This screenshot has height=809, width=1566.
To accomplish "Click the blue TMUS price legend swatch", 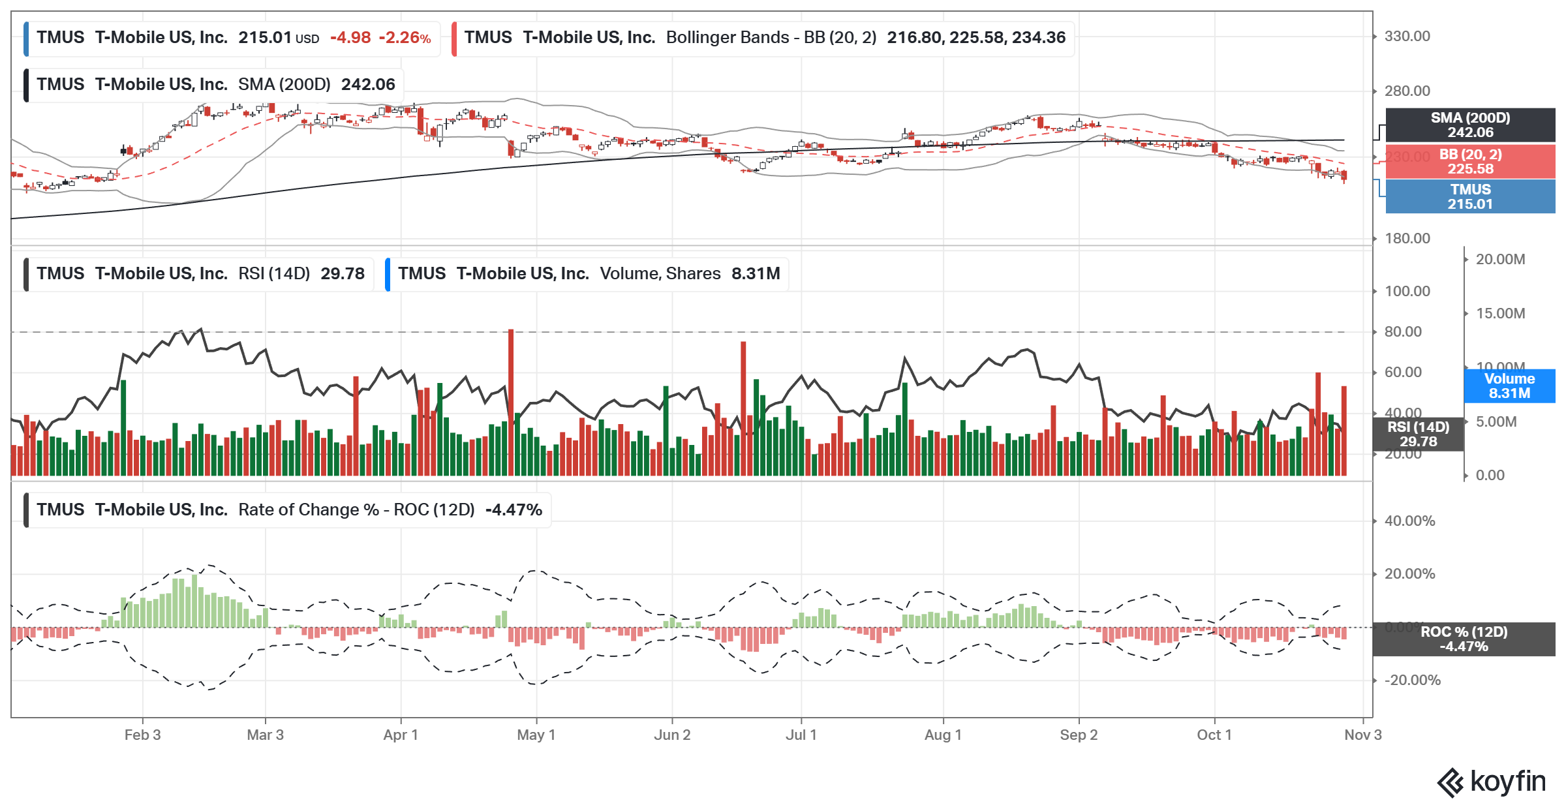I will pos(26,38).
